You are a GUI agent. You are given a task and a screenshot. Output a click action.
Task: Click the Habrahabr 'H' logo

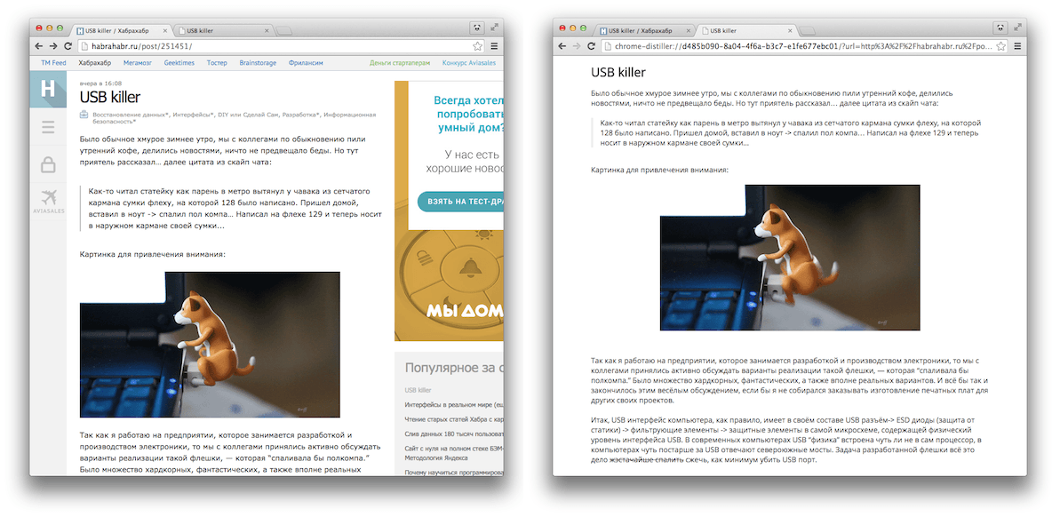click(48, 89)
